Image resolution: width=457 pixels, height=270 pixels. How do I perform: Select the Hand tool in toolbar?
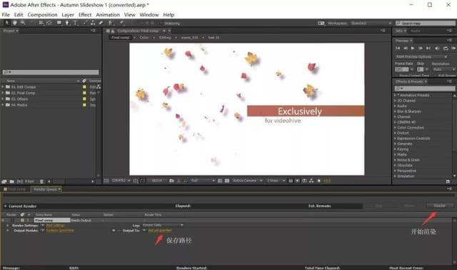click(14, 23)
